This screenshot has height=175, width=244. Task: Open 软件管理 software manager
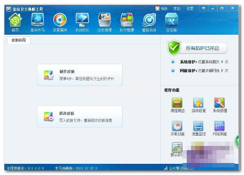pyautogui.click(x=127, y=23)
